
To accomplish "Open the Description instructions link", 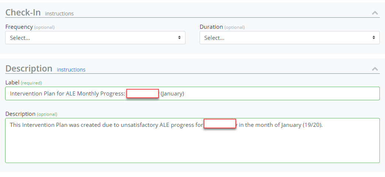I will click(x=71, y=70).
